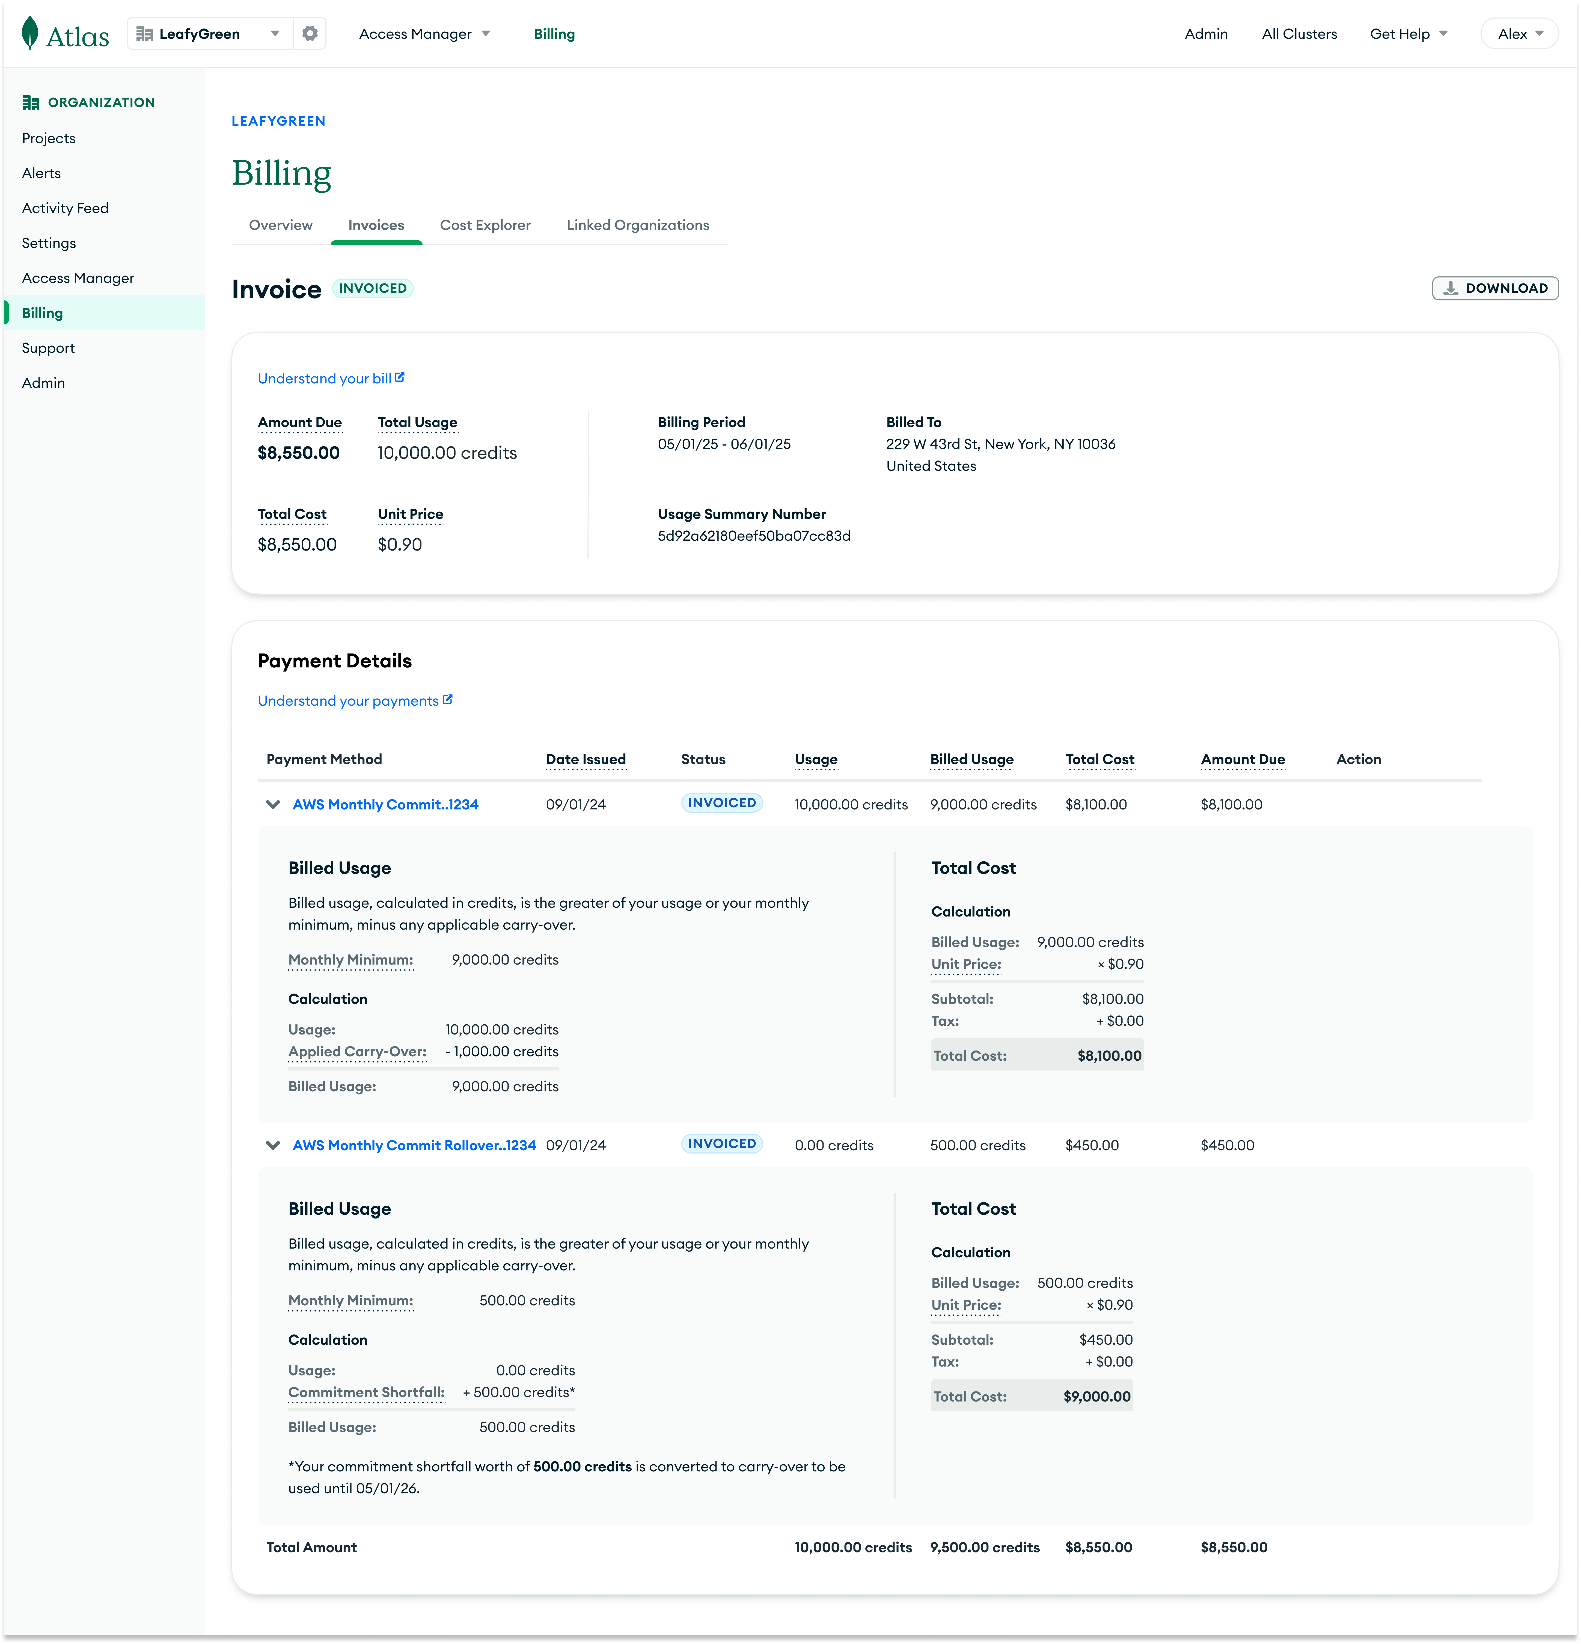Open the Alex user menu

pos(1519,34)
